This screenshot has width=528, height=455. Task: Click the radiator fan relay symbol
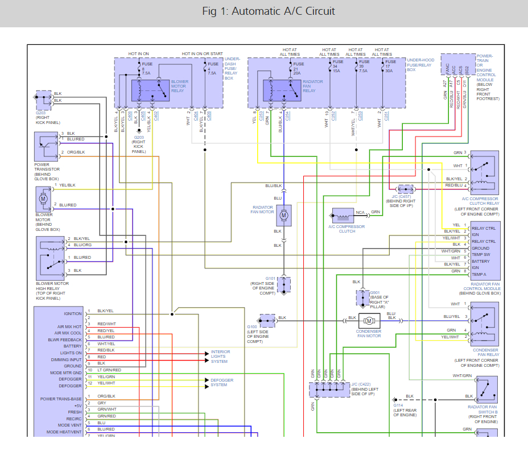[x=282, y=90]
